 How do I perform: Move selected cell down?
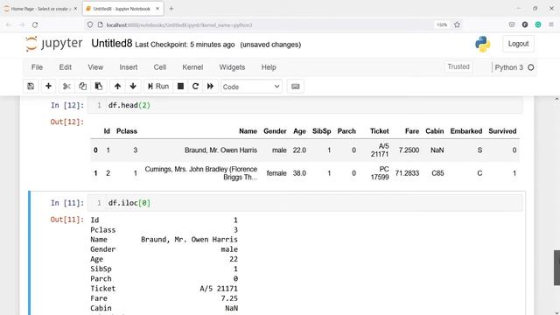[133, 87]
